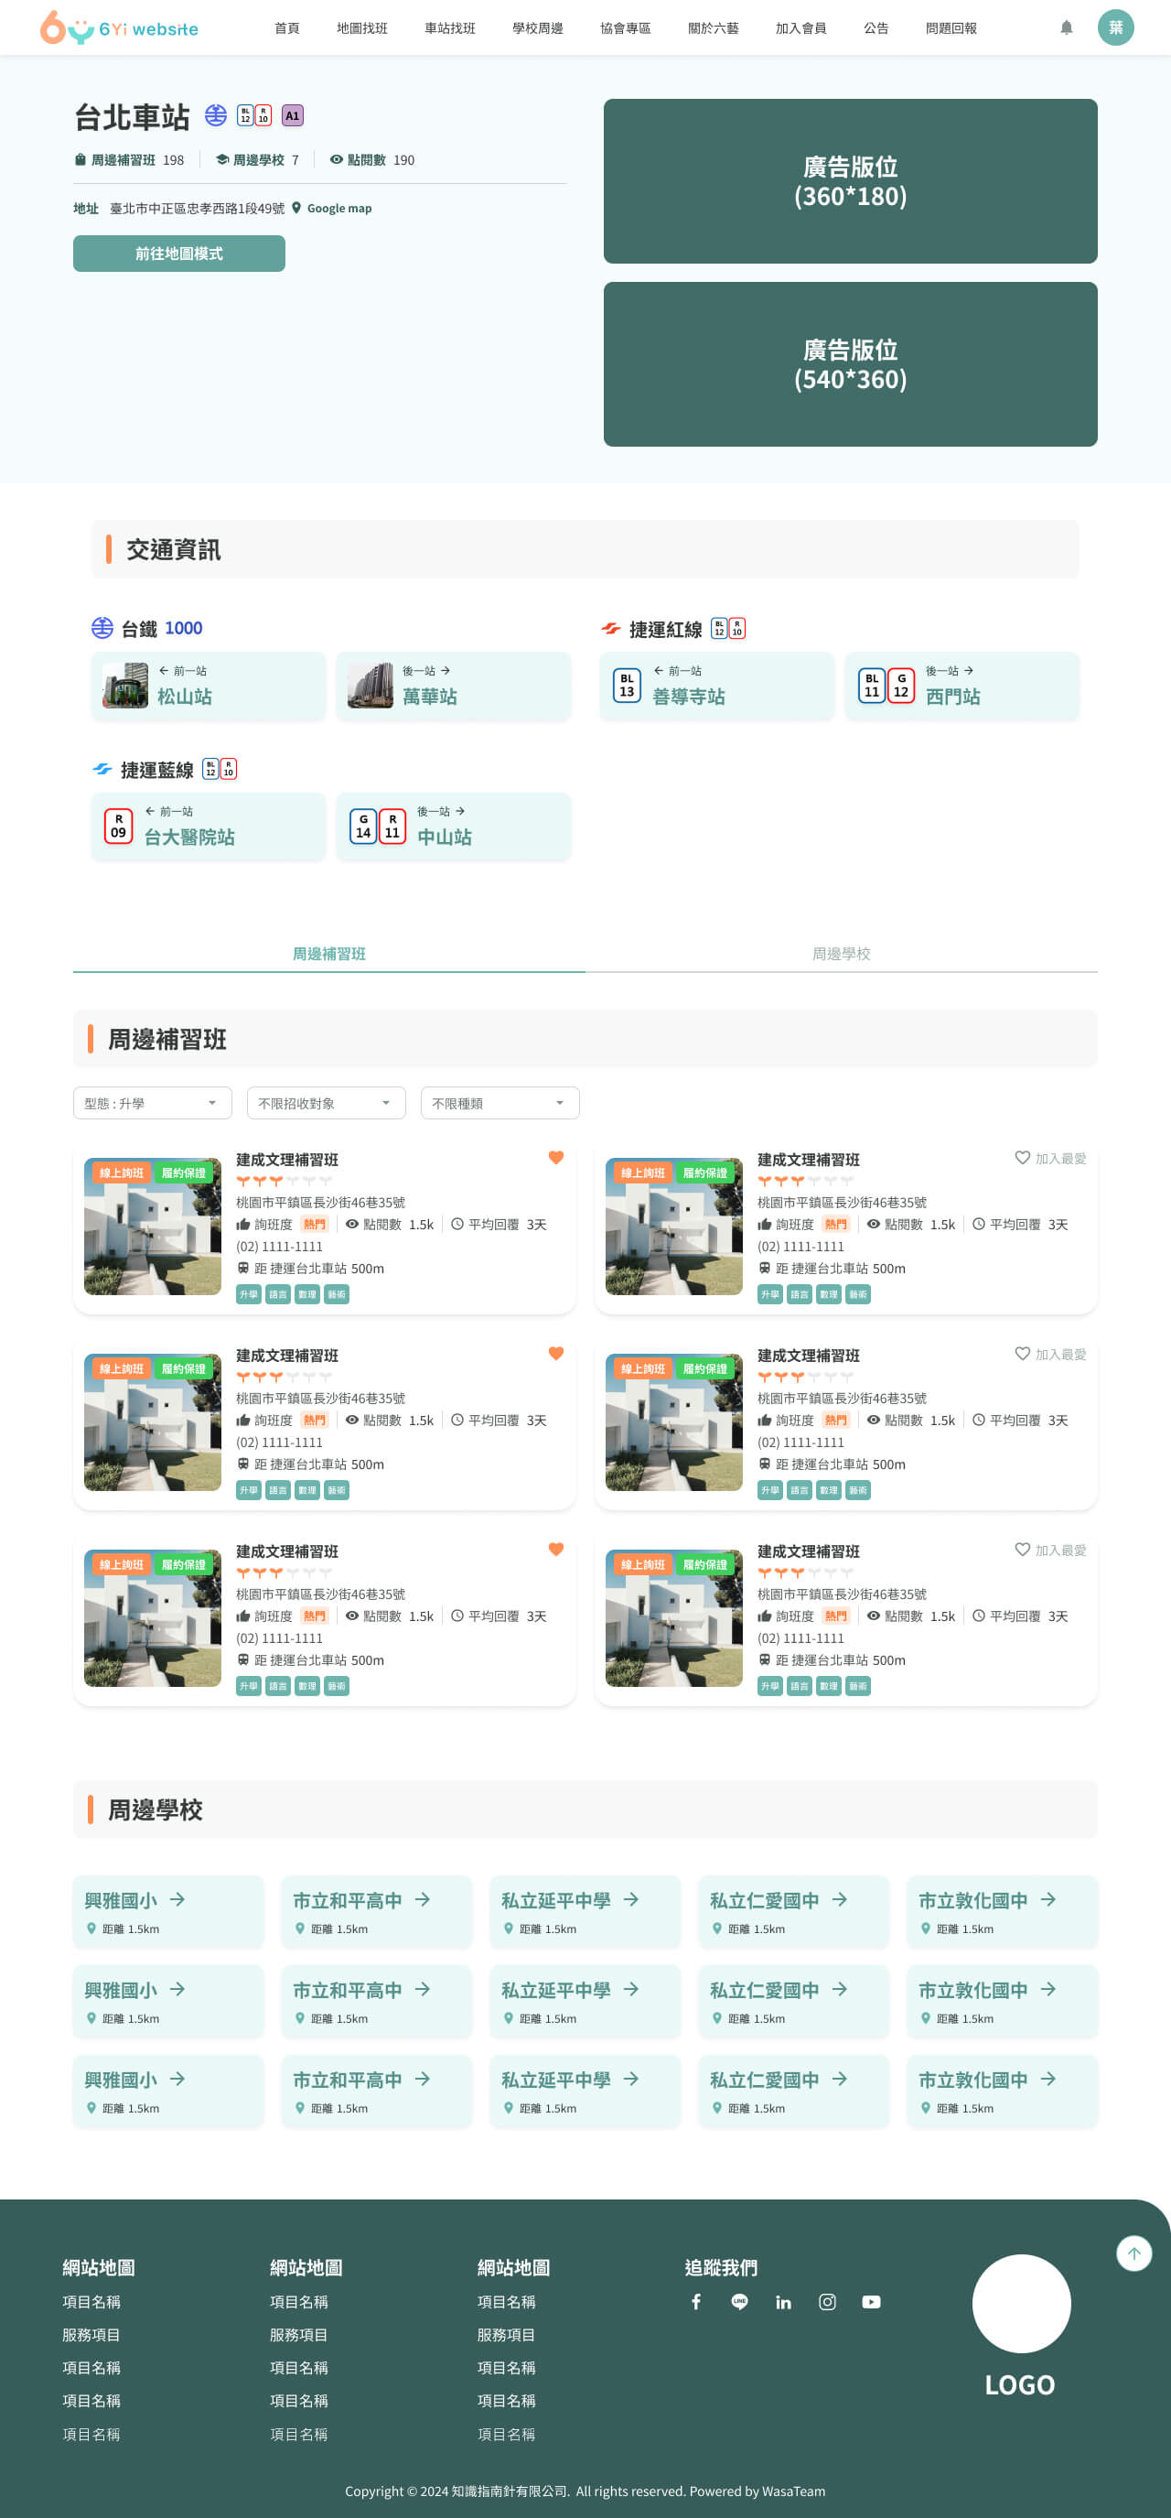
Task: Toggle 加入最愛 on first right card
Action: coord(1050,1159)
